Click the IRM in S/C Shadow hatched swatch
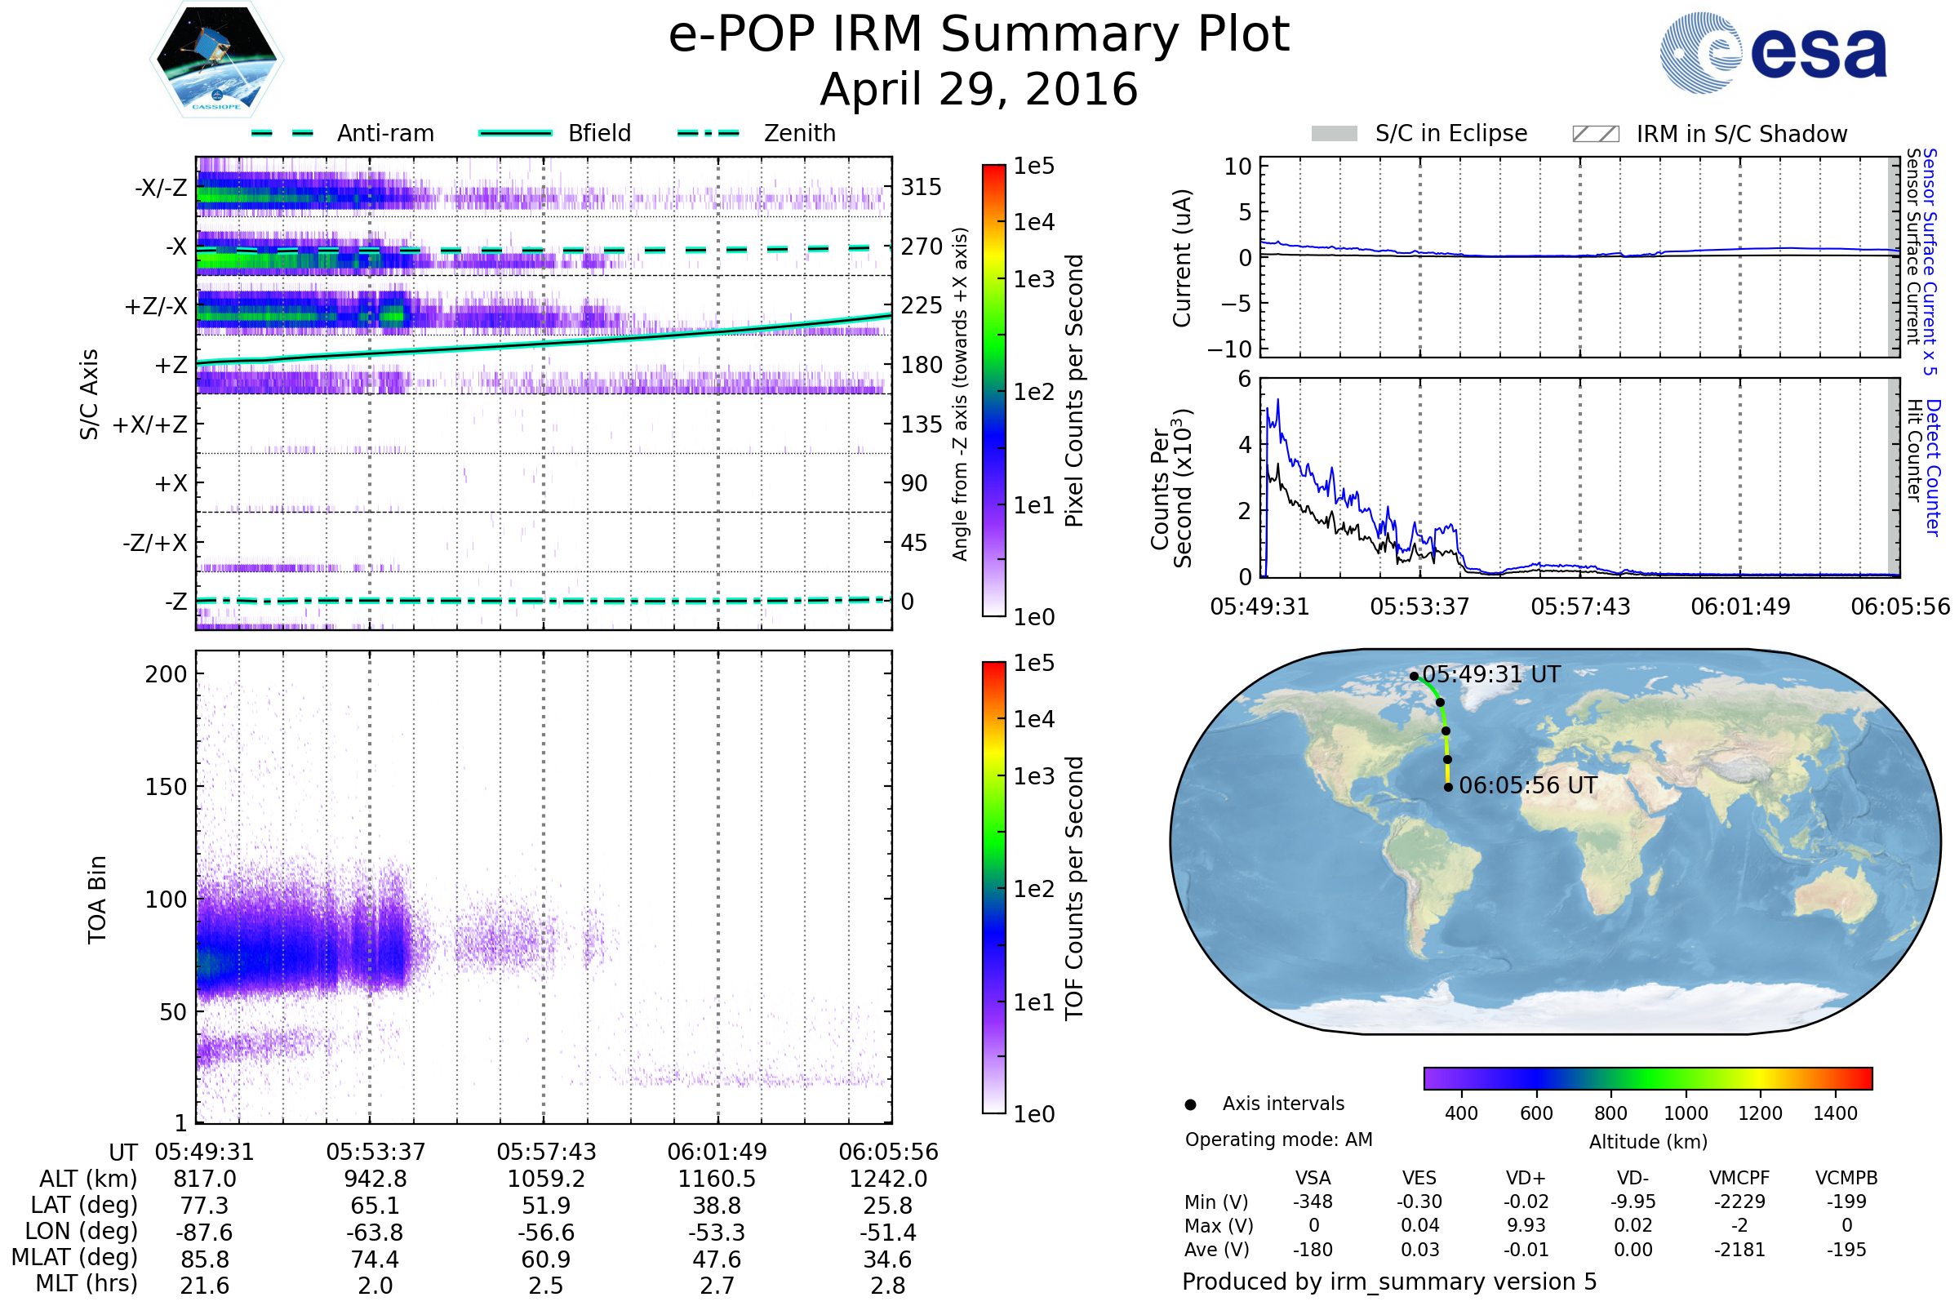The width and height of the screenshot is (1959, 1306). point(1595,134)
